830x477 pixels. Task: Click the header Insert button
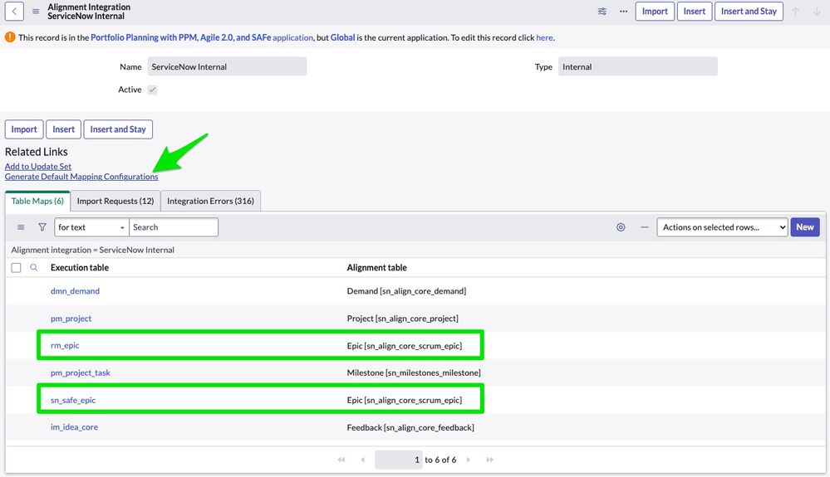coord(695,11)
